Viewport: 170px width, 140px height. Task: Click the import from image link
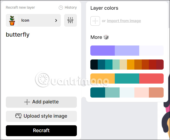point(124,21)
